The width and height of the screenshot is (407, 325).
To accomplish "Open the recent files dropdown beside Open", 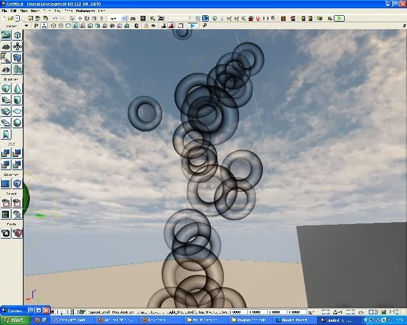I will point(17,18).
